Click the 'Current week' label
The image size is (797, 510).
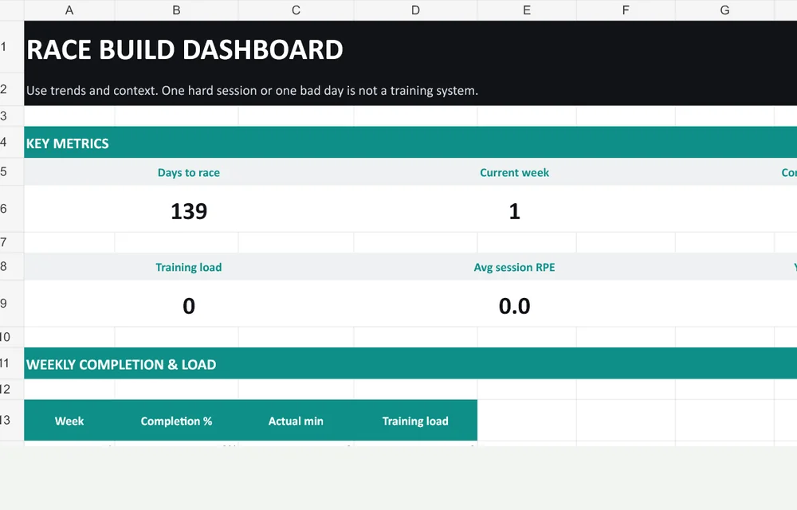[x=514, y=173]
